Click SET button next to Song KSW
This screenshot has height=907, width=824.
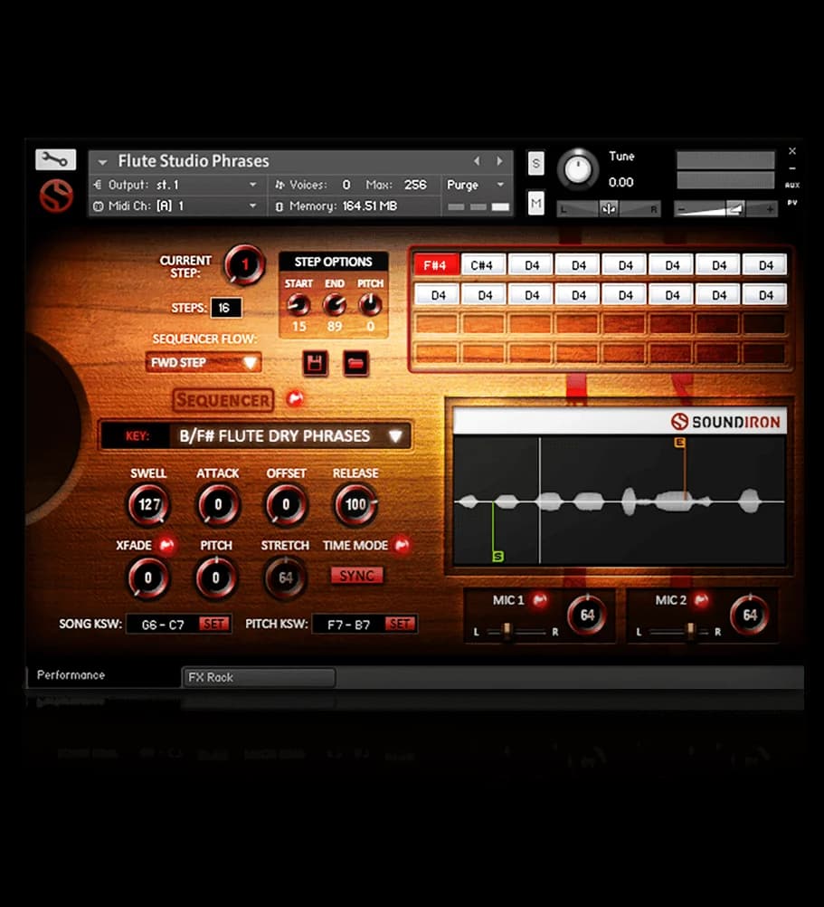(x=214, y=624)
